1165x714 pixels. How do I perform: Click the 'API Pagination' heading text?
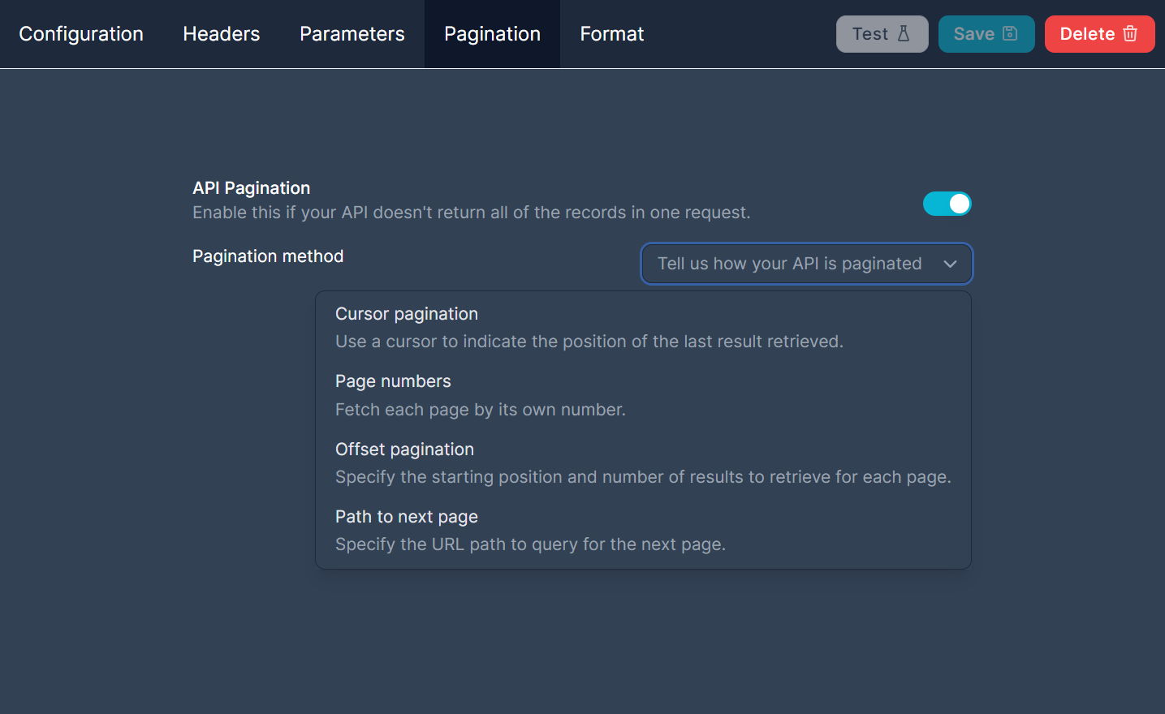pyautogui.click(x=251, y=188)
